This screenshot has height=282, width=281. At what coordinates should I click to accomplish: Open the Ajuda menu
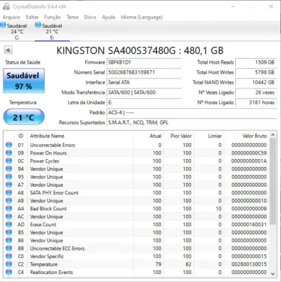(108, 17)
